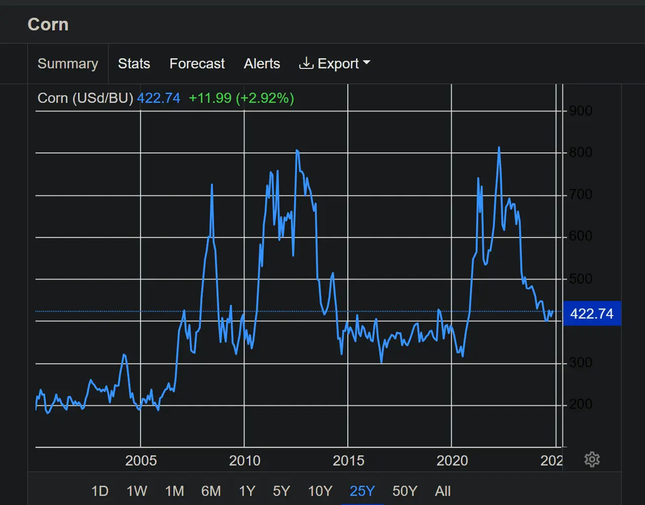Click the 422.74 current price label

pyautogui.click(x=592, y=314)
